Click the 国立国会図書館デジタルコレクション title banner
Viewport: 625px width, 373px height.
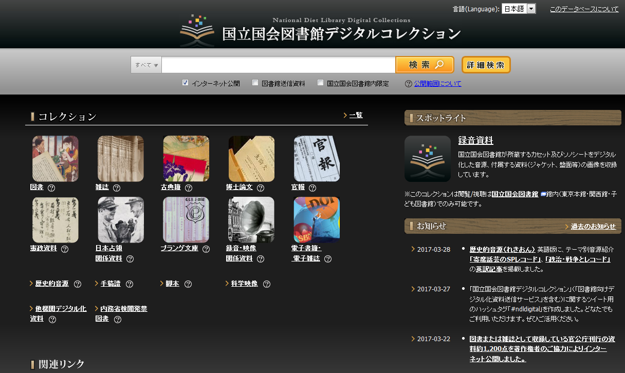click(342, 34)
